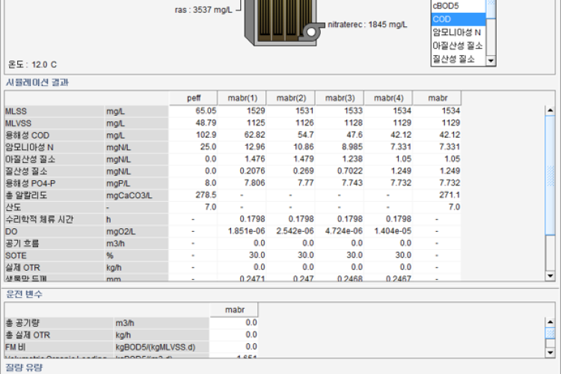
Task: Click the 시뮬레이션 결과 section title
Action: point(37,83)
